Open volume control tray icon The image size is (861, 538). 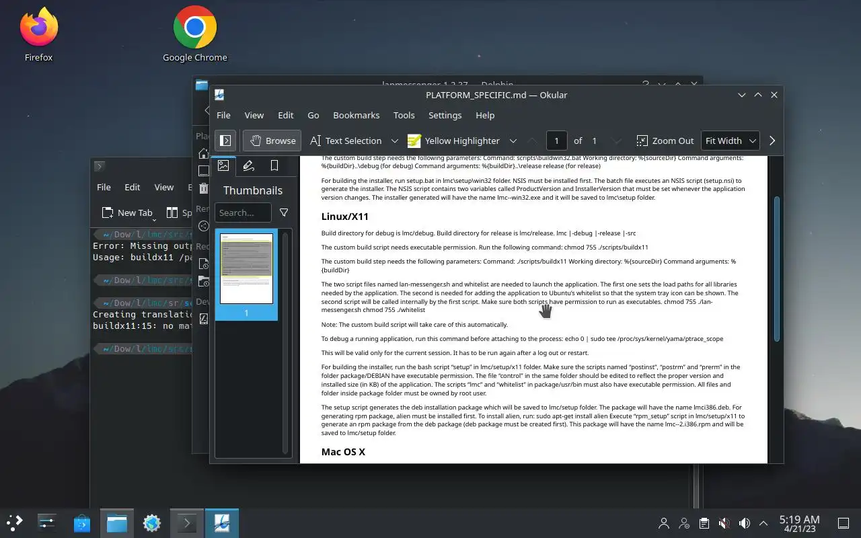pyautogui.click(x=745, y=523)
